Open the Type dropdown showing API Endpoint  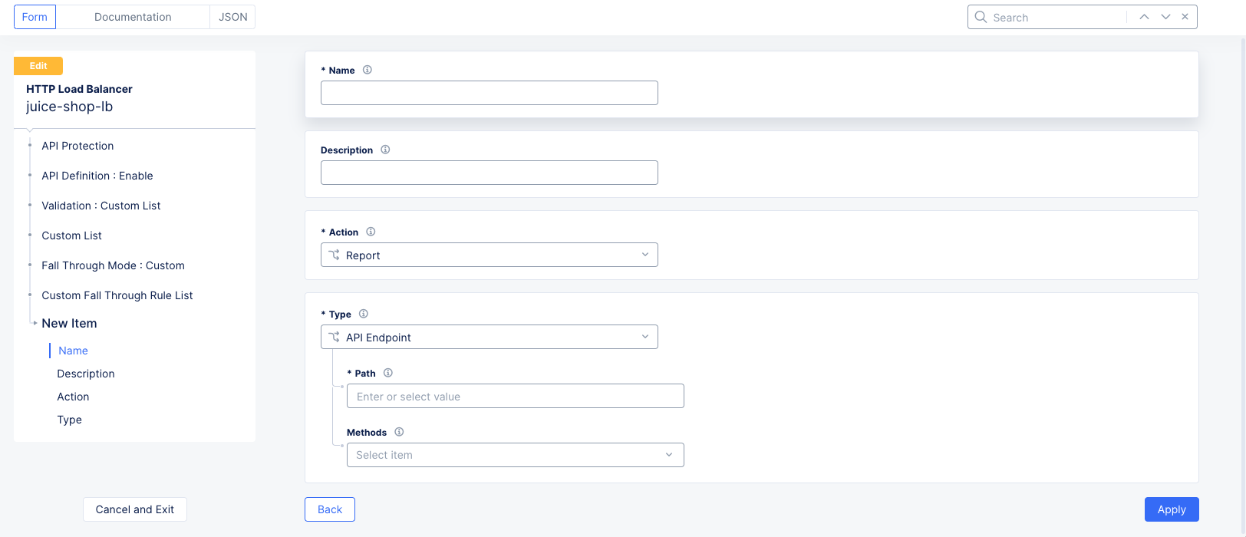489,337
